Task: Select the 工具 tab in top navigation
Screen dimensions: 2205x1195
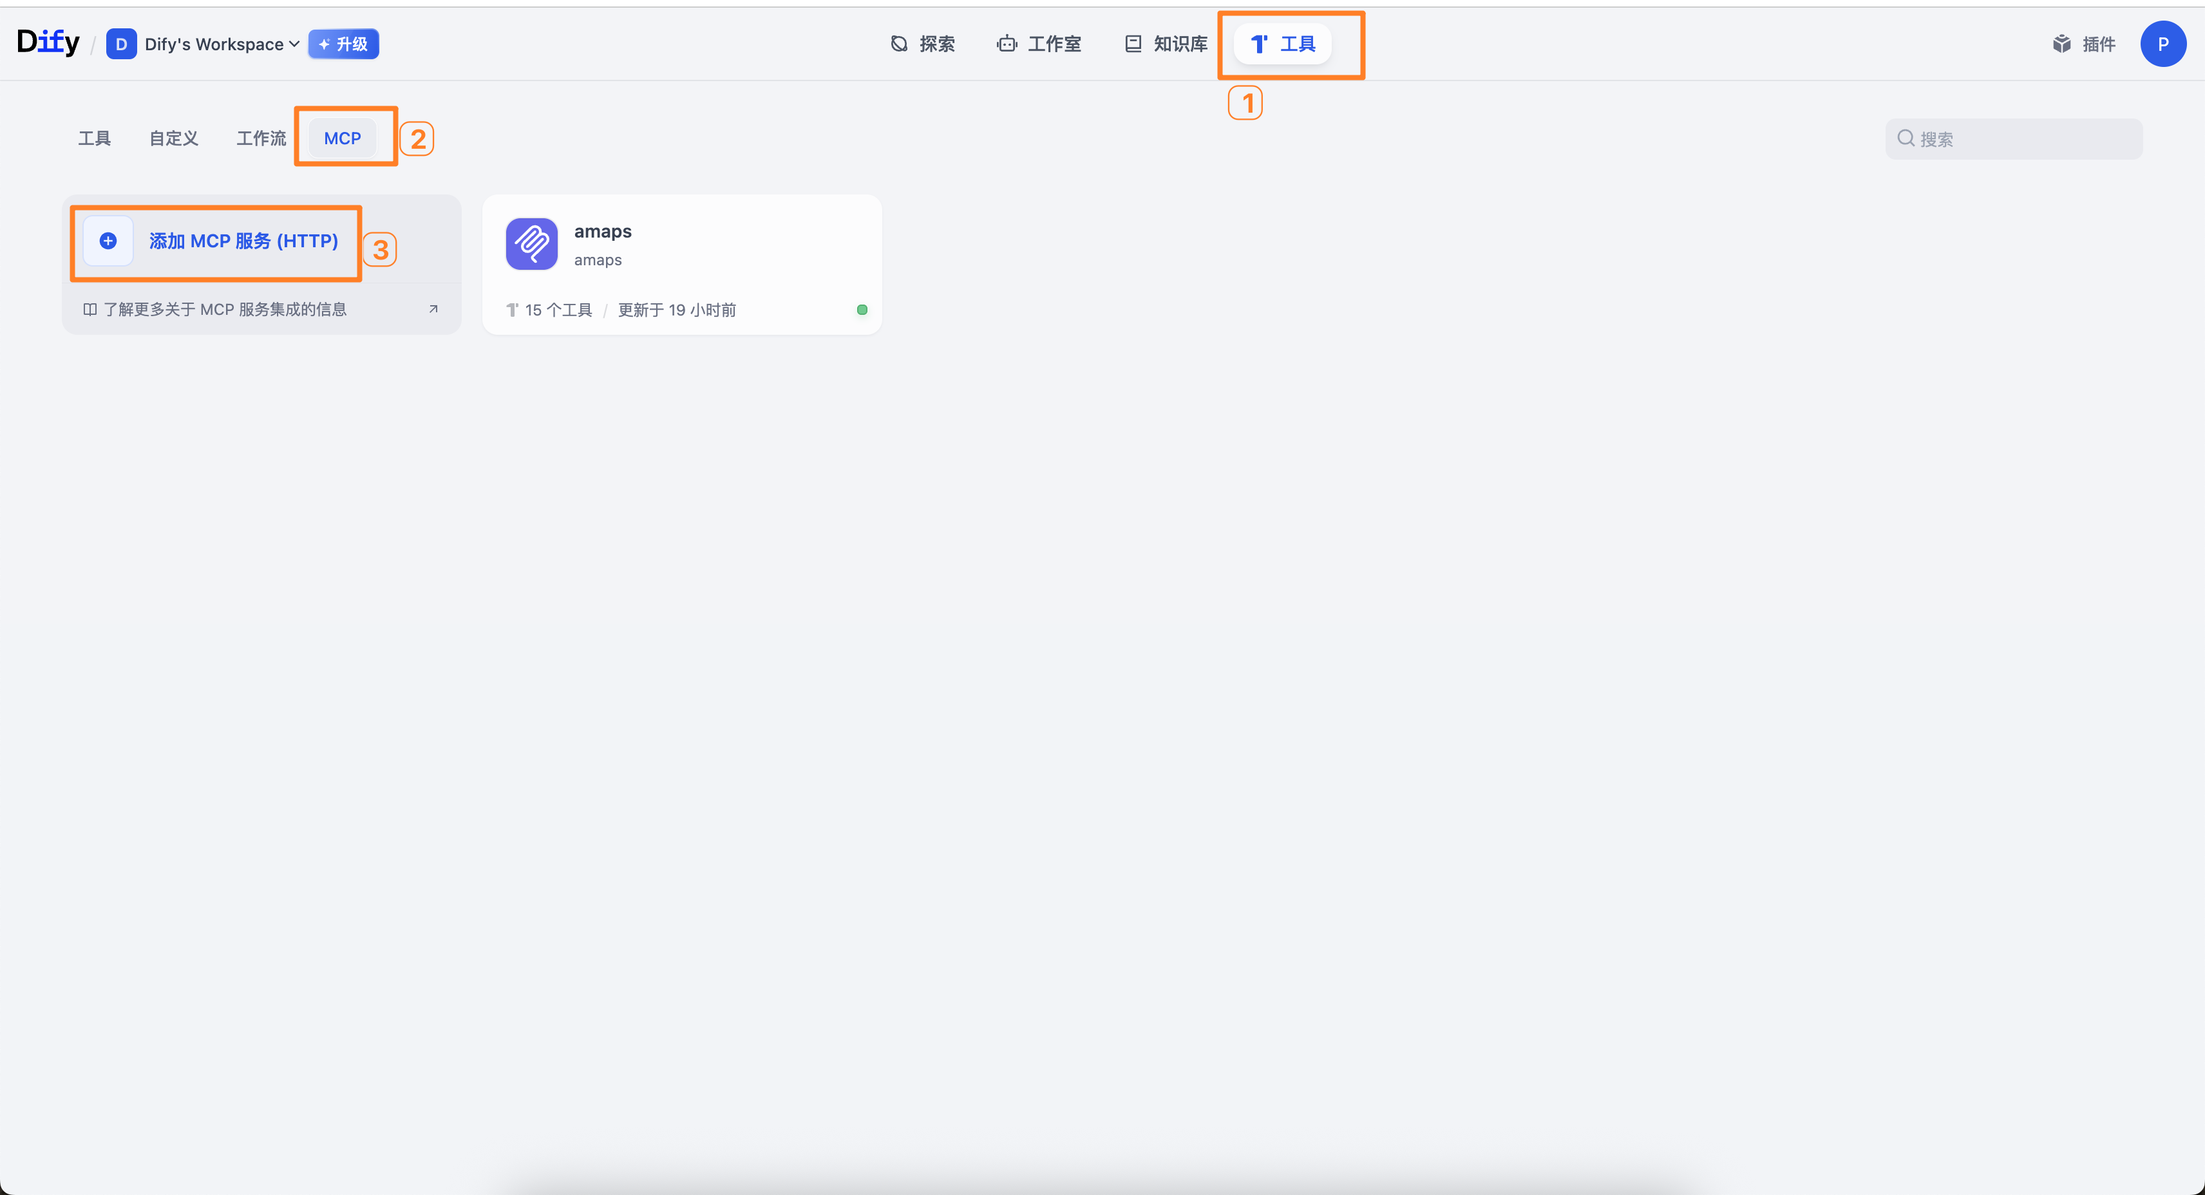Action: (x=1282, y=44)
